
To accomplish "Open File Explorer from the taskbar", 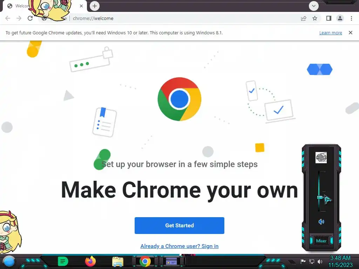I will 118,262.
